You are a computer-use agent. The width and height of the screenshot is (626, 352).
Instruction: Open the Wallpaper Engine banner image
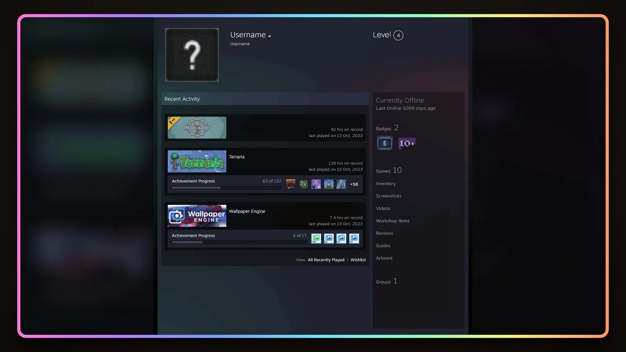(x=197, y=216)
